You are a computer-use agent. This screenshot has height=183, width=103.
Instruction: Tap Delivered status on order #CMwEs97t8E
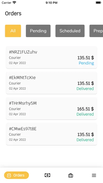[85, 140]
